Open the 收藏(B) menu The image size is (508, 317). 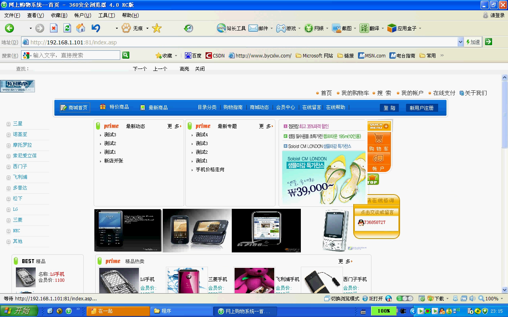pyautogui.click(x=59, y=15)
